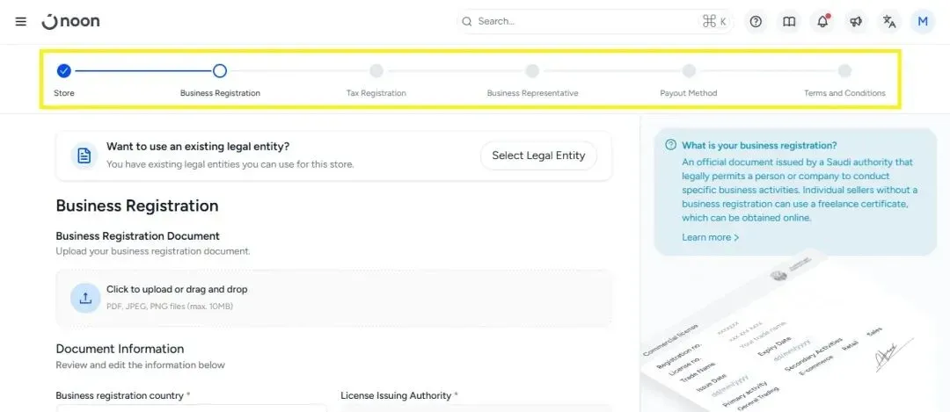The width and height of the screenshot is (950, 412).
Task: Focus the Search field
Action: pyautogui.click(x=595, y=22)
